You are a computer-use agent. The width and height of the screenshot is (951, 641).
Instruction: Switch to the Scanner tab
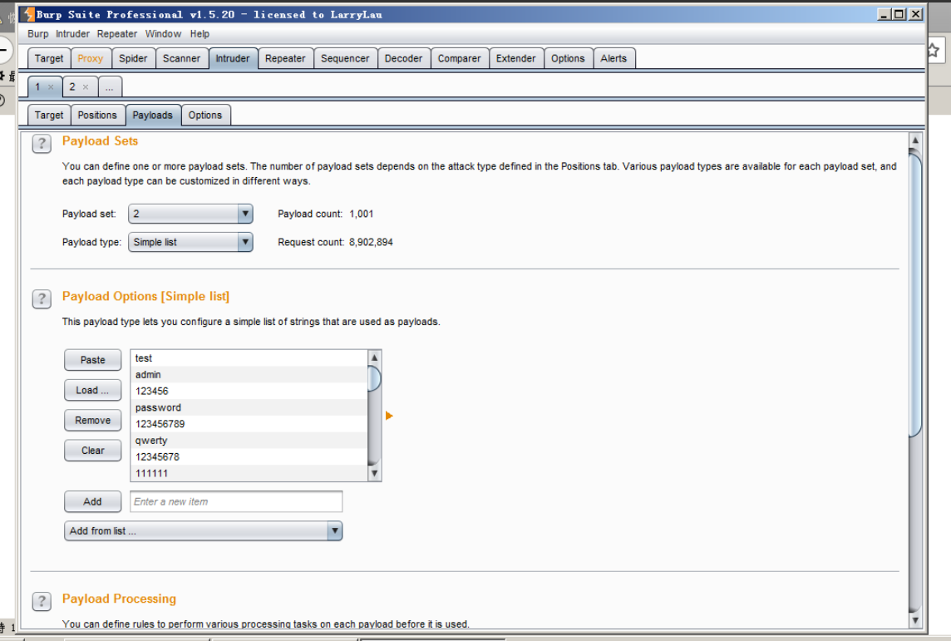click(181, 58)
